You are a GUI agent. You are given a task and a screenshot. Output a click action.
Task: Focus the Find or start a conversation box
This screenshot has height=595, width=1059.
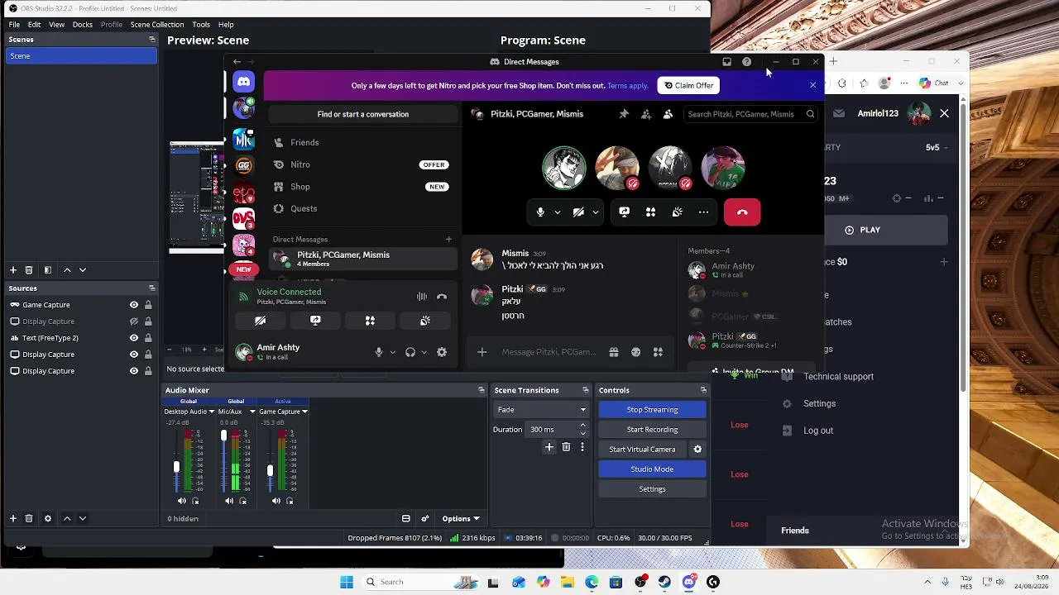[x=363, y=114]
